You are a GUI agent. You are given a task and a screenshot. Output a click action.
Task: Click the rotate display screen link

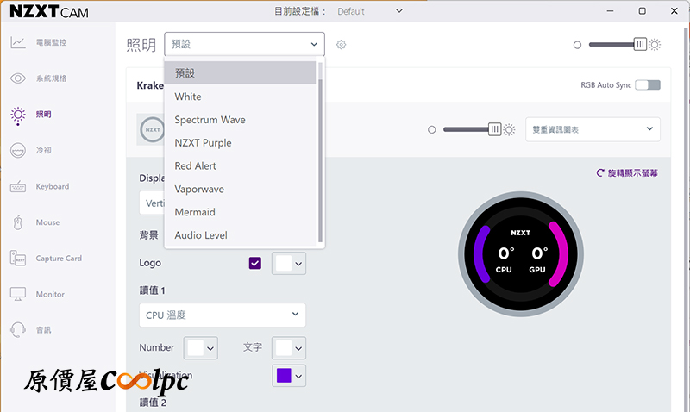click(627, 172)
